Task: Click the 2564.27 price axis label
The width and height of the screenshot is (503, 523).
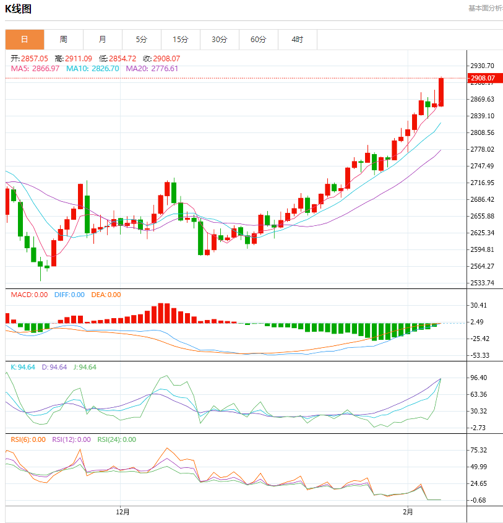Action: (x=482, y=266)
